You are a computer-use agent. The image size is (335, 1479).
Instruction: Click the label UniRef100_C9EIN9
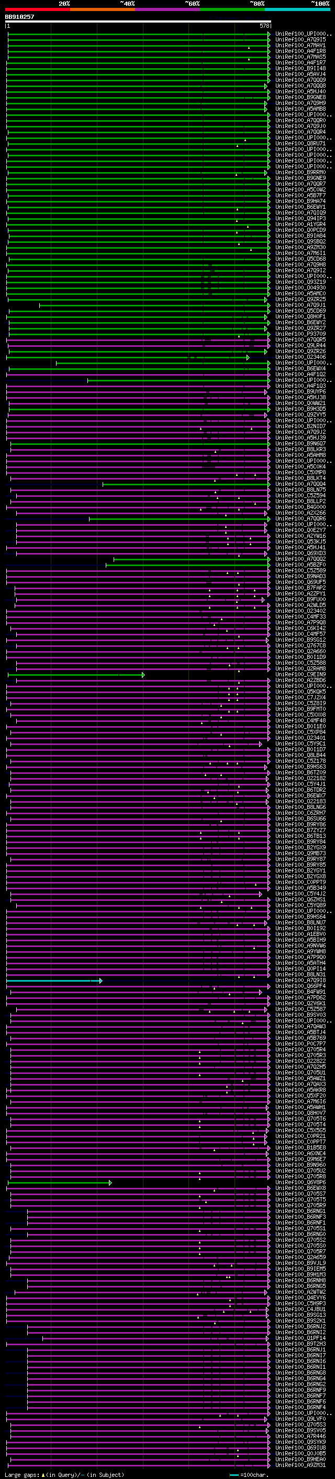[x=300, y=675]
